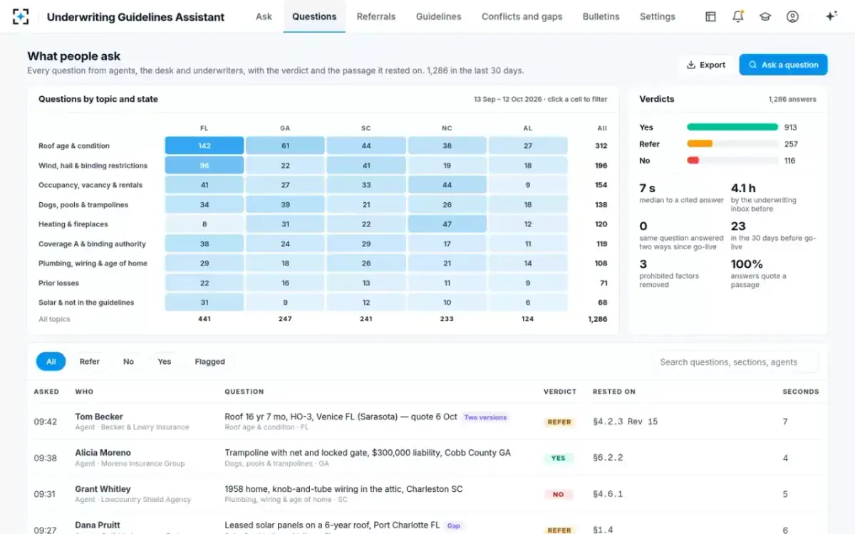
Task: Open Alicia Moreno's trampoline question
Action: point(427,458)
